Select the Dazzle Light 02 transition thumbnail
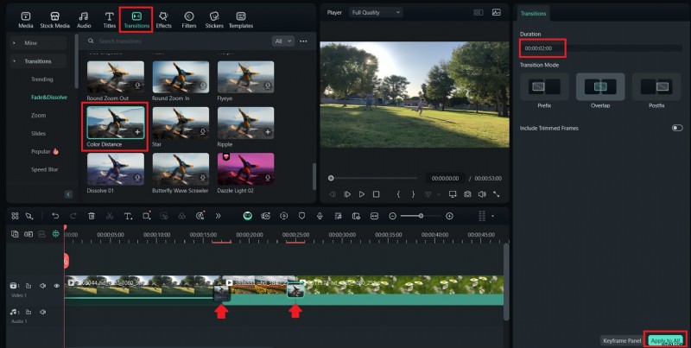The height and width of the screenshot is (348, 691). [x=245, y=168]
